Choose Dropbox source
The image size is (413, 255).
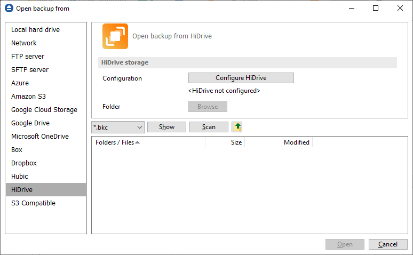(x=46, y=163)
